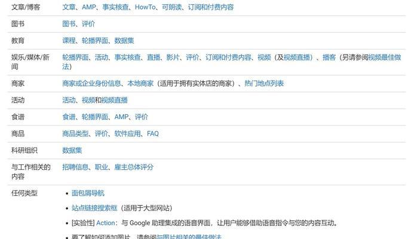Open 数据集 link in 教育 row
Image resolution: width=411 pixels, height=239 pixels.
click(124, 41)
